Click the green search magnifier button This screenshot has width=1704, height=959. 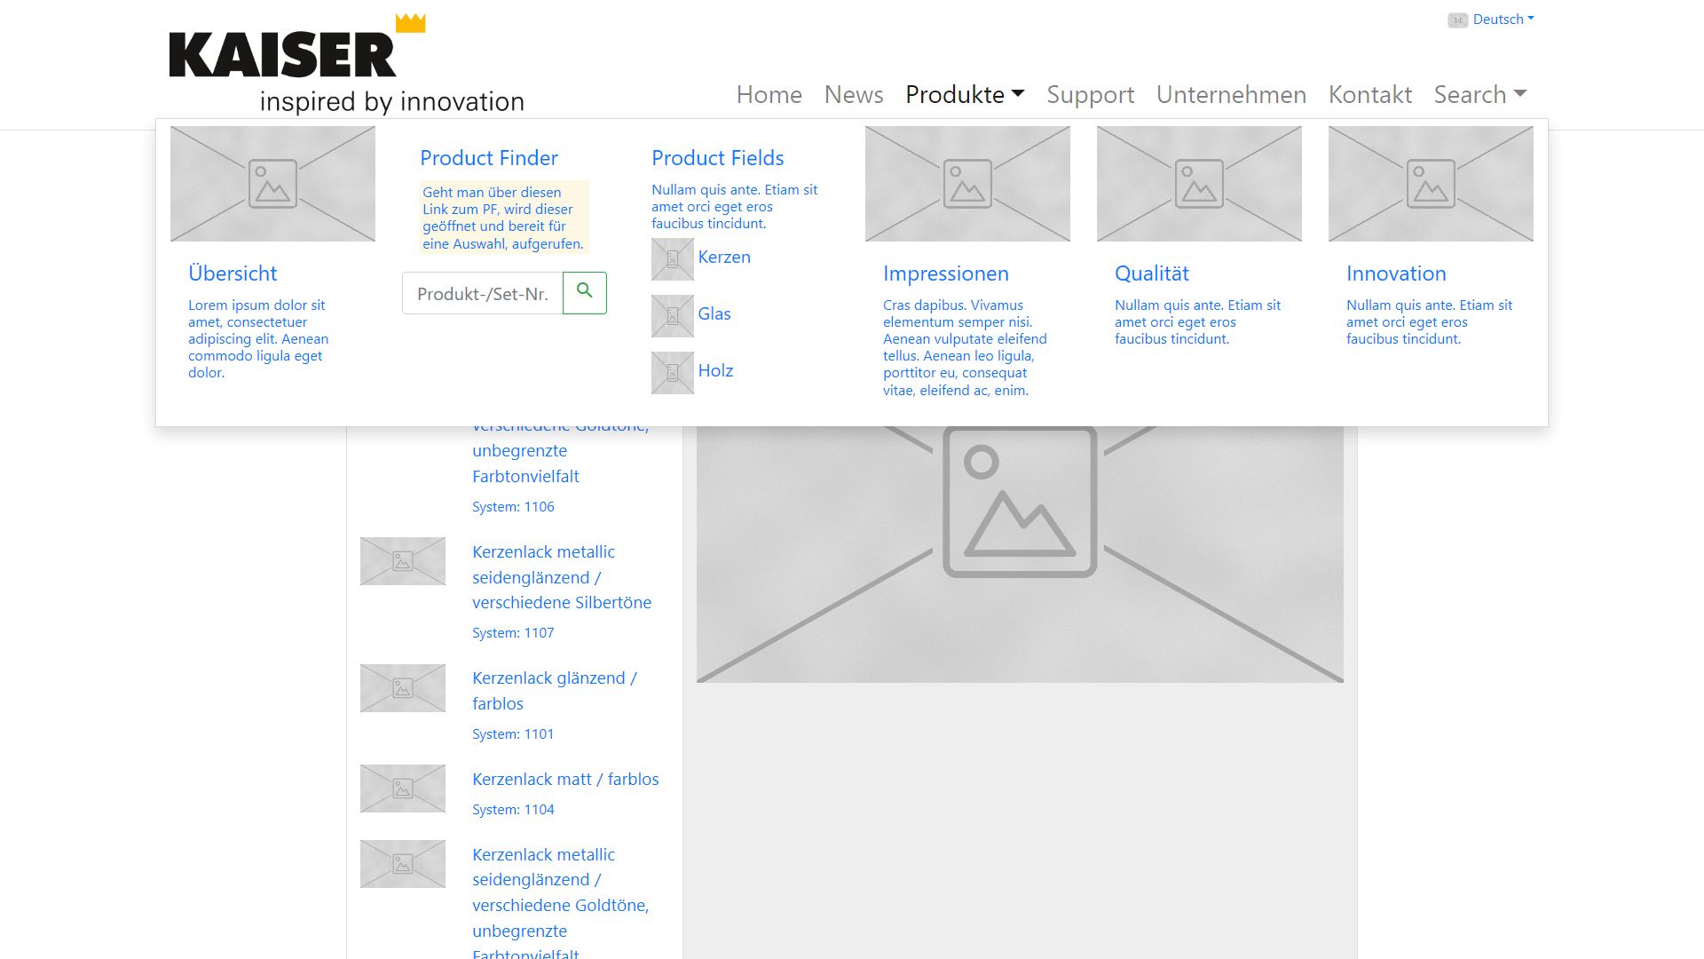click(584, 292)
